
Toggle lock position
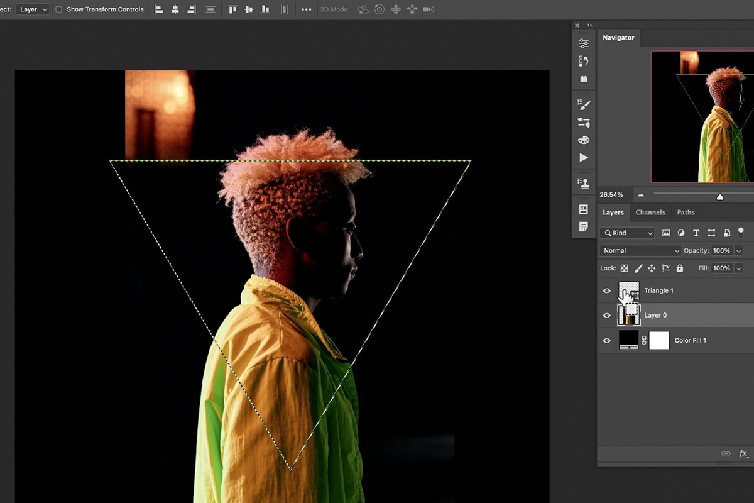tap(652, 268)
